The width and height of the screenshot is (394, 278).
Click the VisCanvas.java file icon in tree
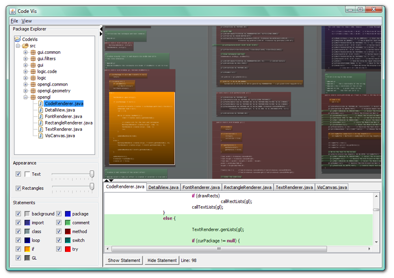tap(41, 136)
